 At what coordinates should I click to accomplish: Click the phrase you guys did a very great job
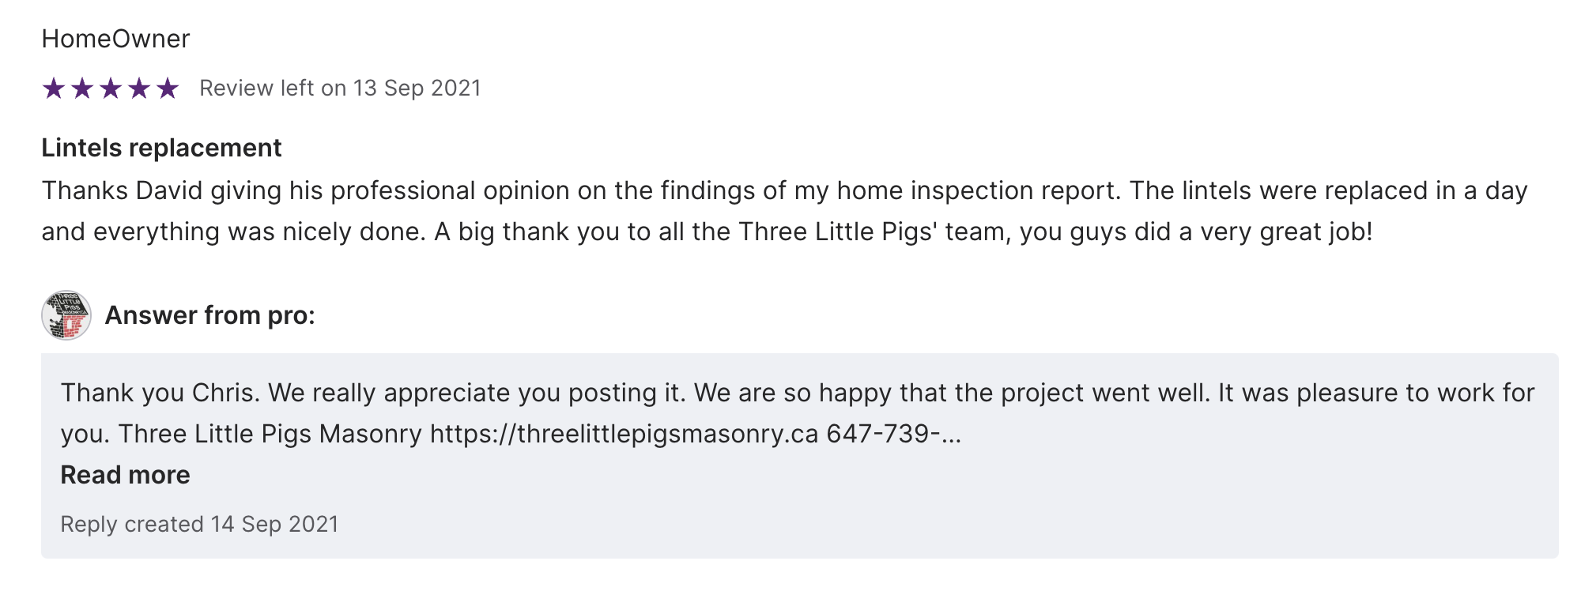coord(1195,232)
